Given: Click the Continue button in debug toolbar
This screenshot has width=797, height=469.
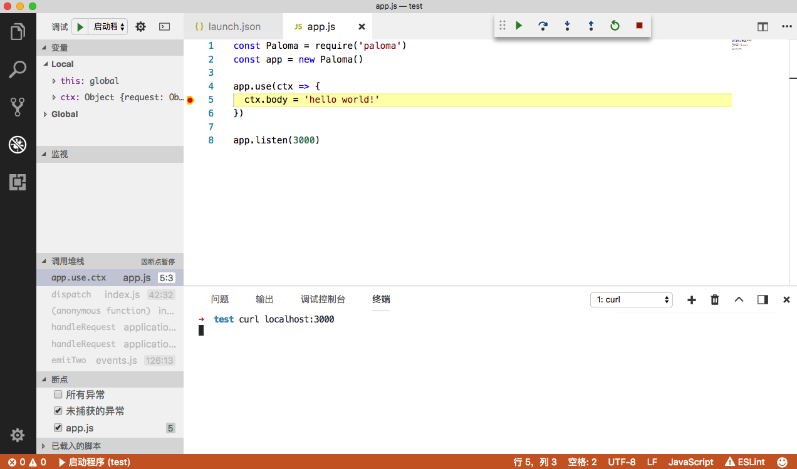Looking at the screenshot, I should tap(519, 26).
